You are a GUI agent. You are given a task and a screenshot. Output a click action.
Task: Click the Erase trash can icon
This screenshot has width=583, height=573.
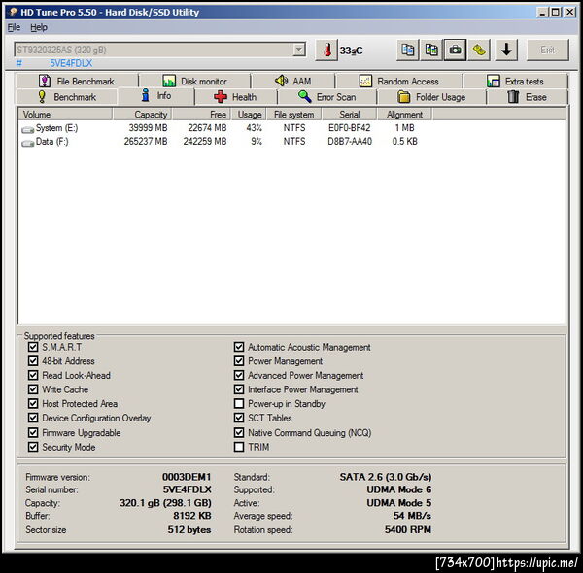pyautogui.click(x=513, y=97)
